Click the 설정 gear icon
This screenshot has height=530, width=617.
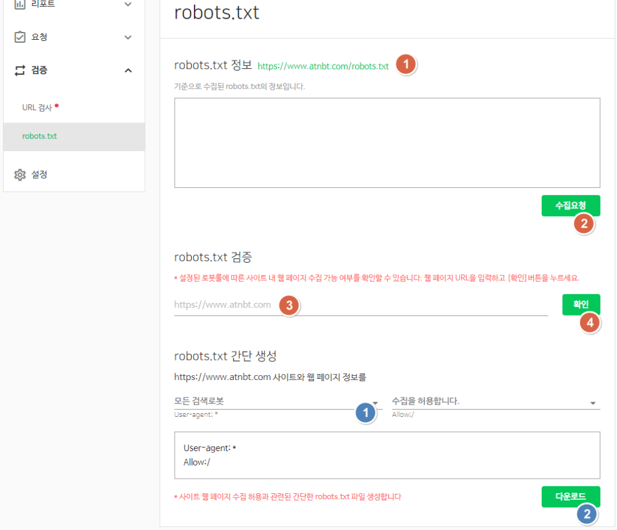pos(20,175)
